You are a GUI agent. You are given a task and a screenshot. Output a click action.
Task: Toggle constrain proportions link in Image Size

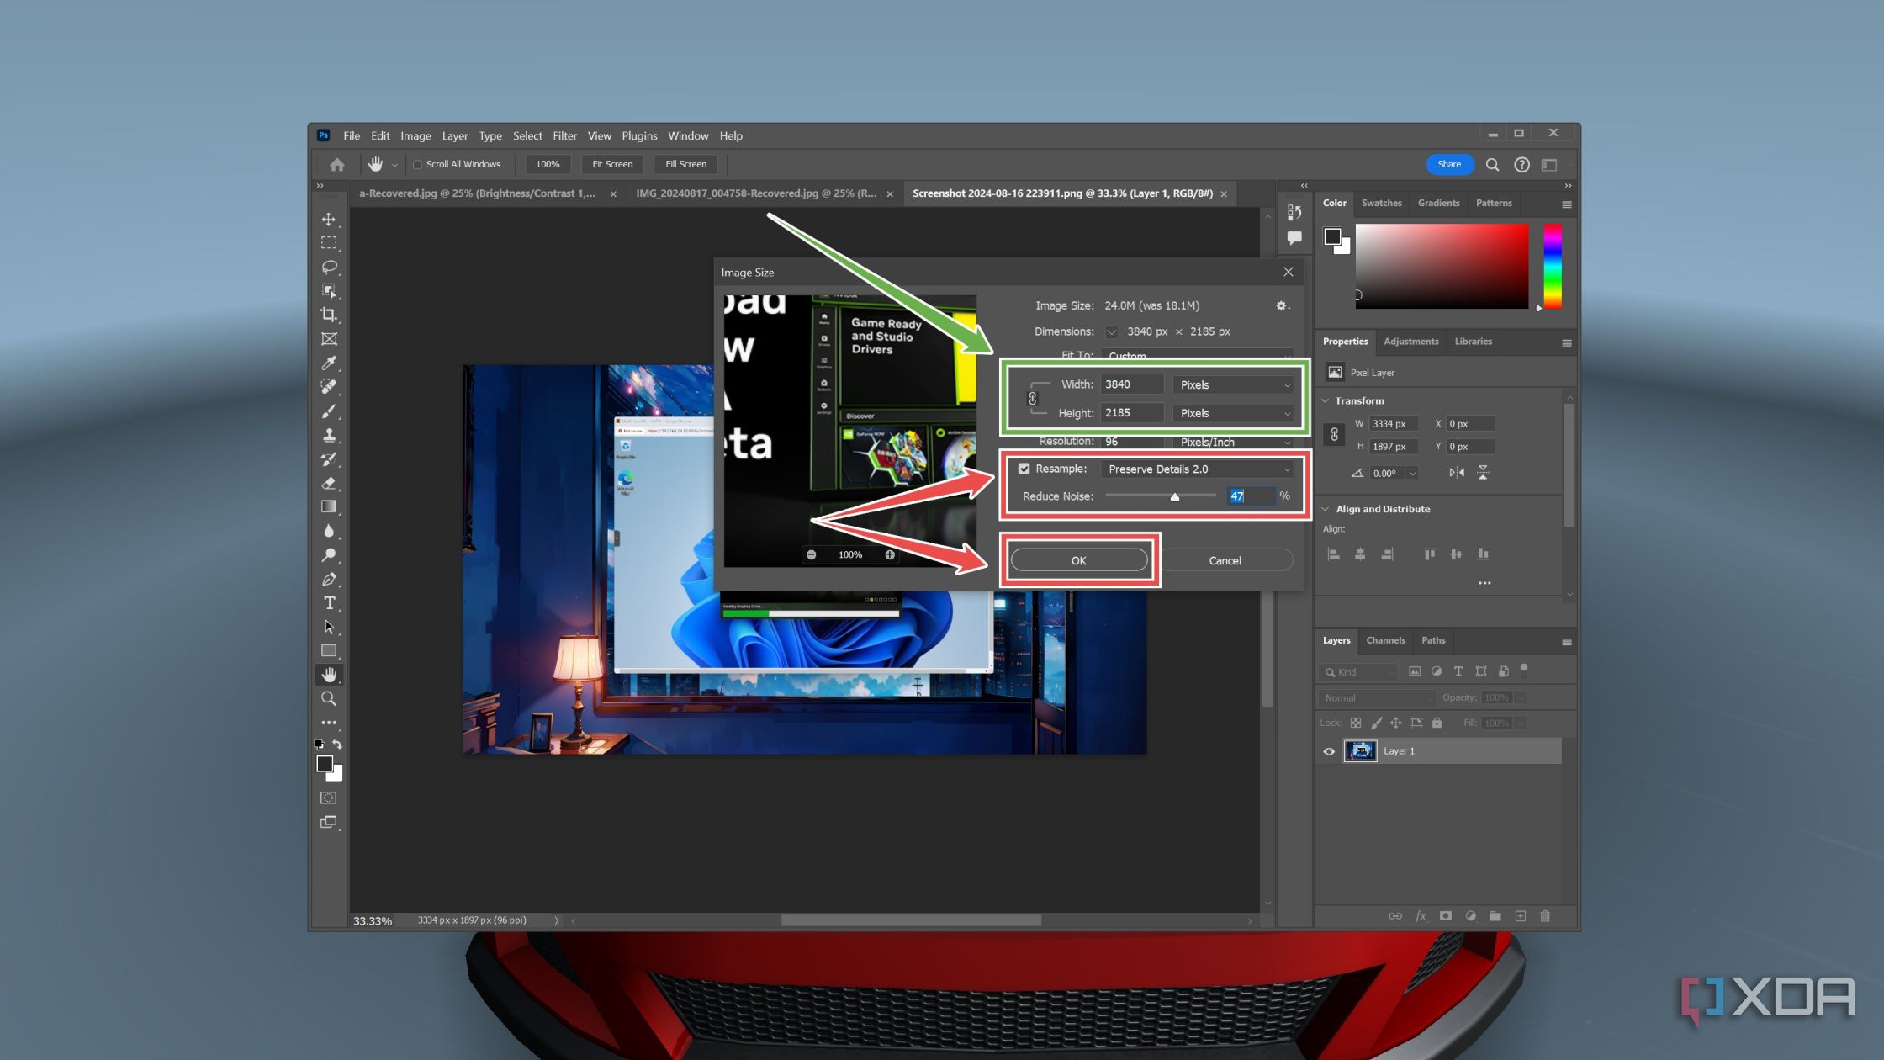1032,399
